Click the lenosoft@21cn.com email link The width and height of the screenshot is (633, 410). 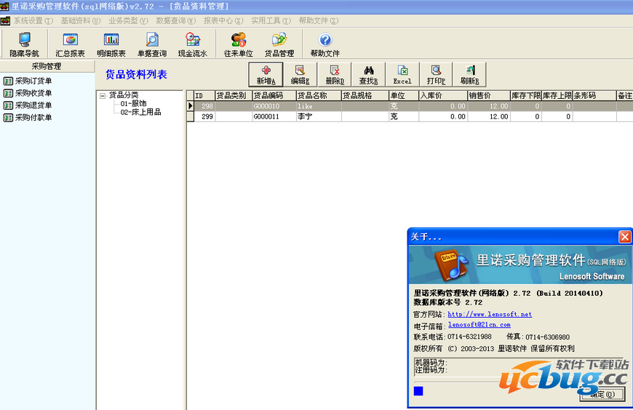point(479,324)
